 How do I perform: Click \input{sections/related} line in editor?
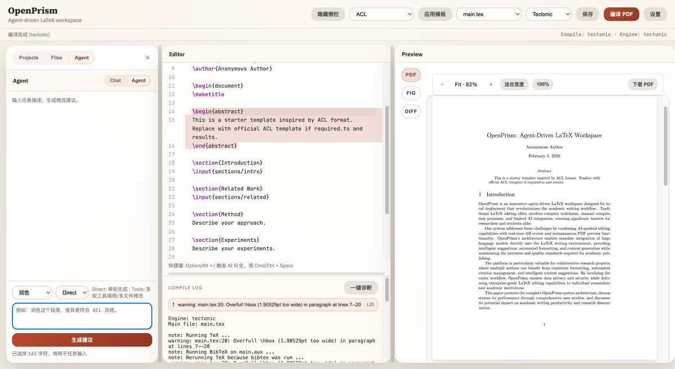pyautogui.click(x=231, y=197)
